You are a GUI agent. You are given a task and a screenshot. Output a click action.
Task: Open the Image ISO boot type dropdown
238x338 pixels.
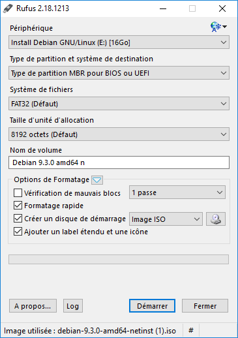tap(166, 219)
